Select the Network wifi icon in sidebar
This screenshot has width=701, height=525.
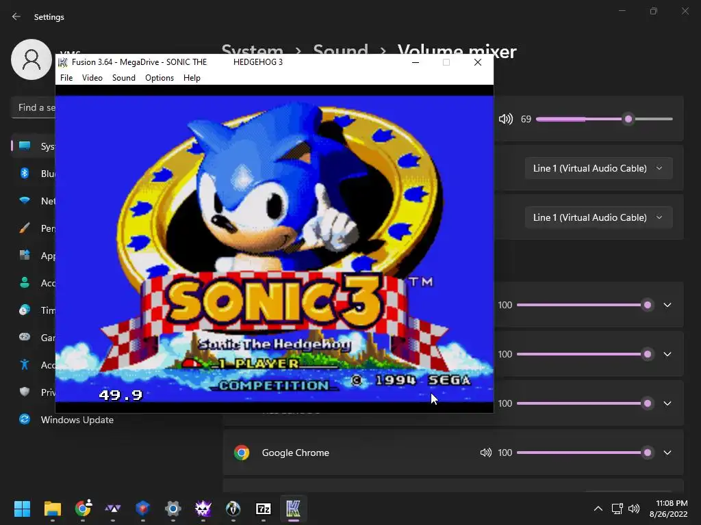click(25, 200)
